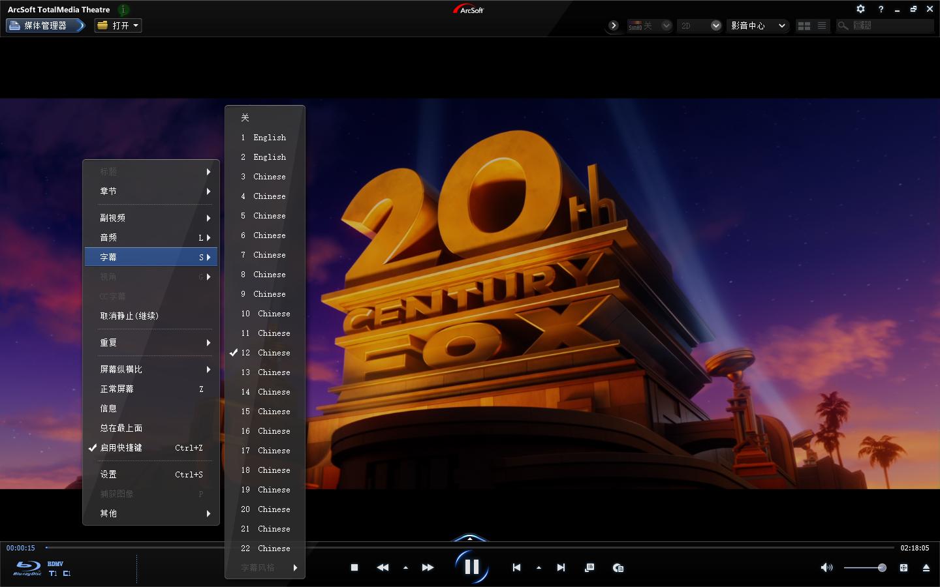This screenshot has height=587, width=940.
Task: Eject the disc
Action: [926, 567]
